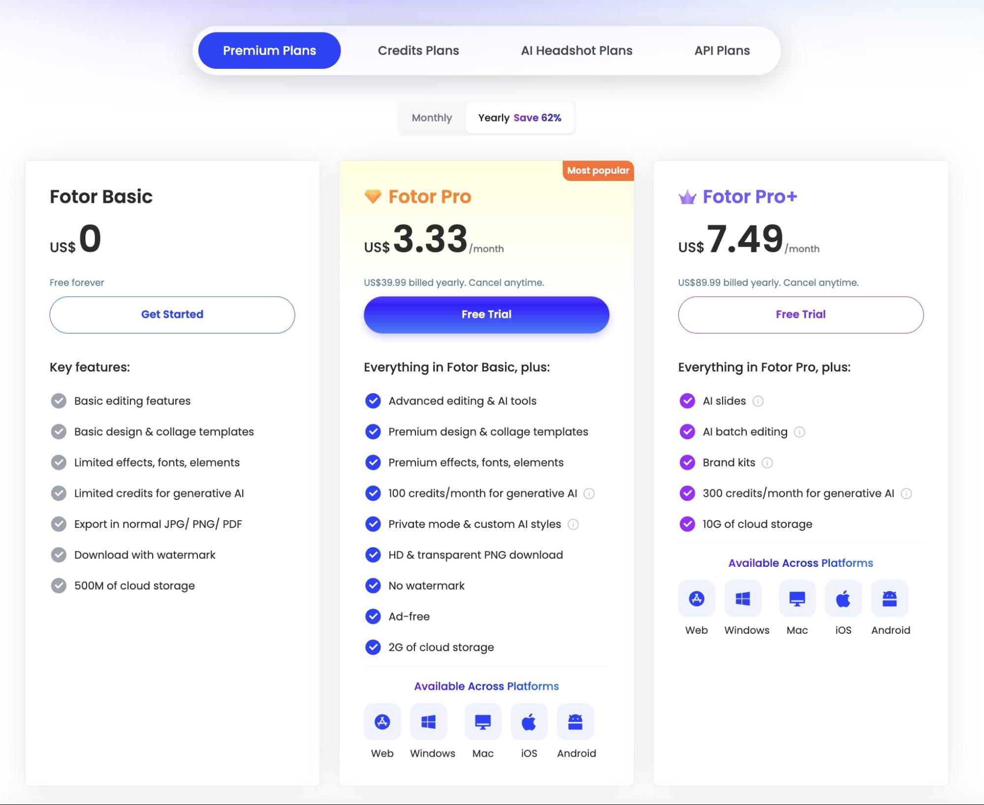The height and width of the screenshot is (805, 984).
Task: Click checkmark beside Basic editing features
Action: pos(59,401)
